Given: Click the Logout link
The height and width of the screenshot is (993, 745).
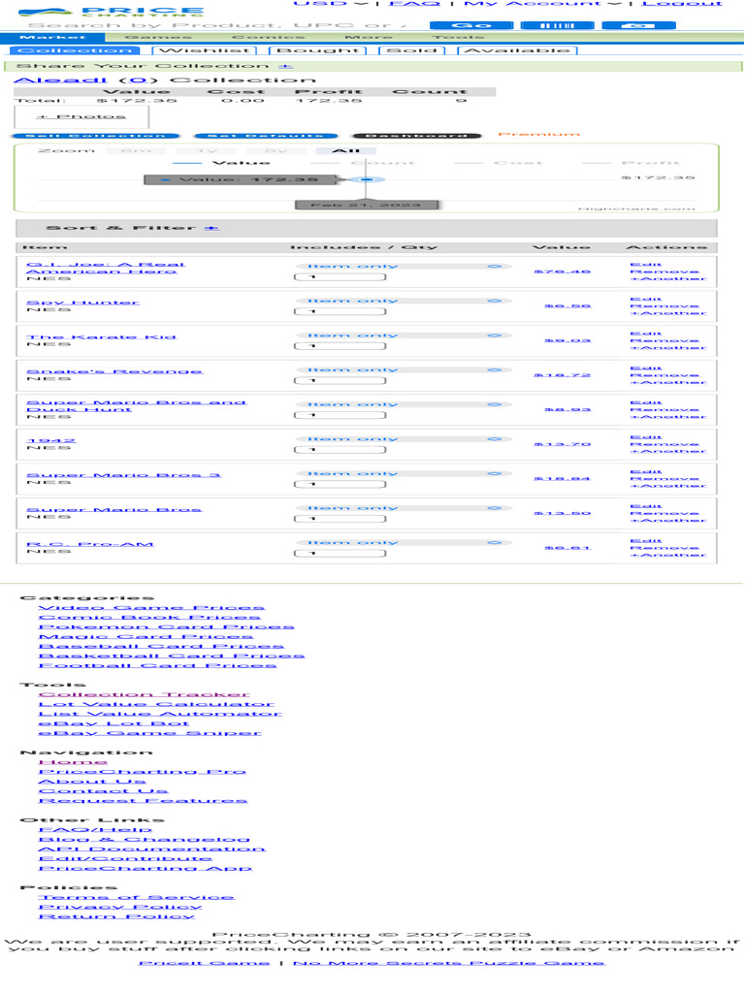Looking at the screenshot, I should [682, 3].
